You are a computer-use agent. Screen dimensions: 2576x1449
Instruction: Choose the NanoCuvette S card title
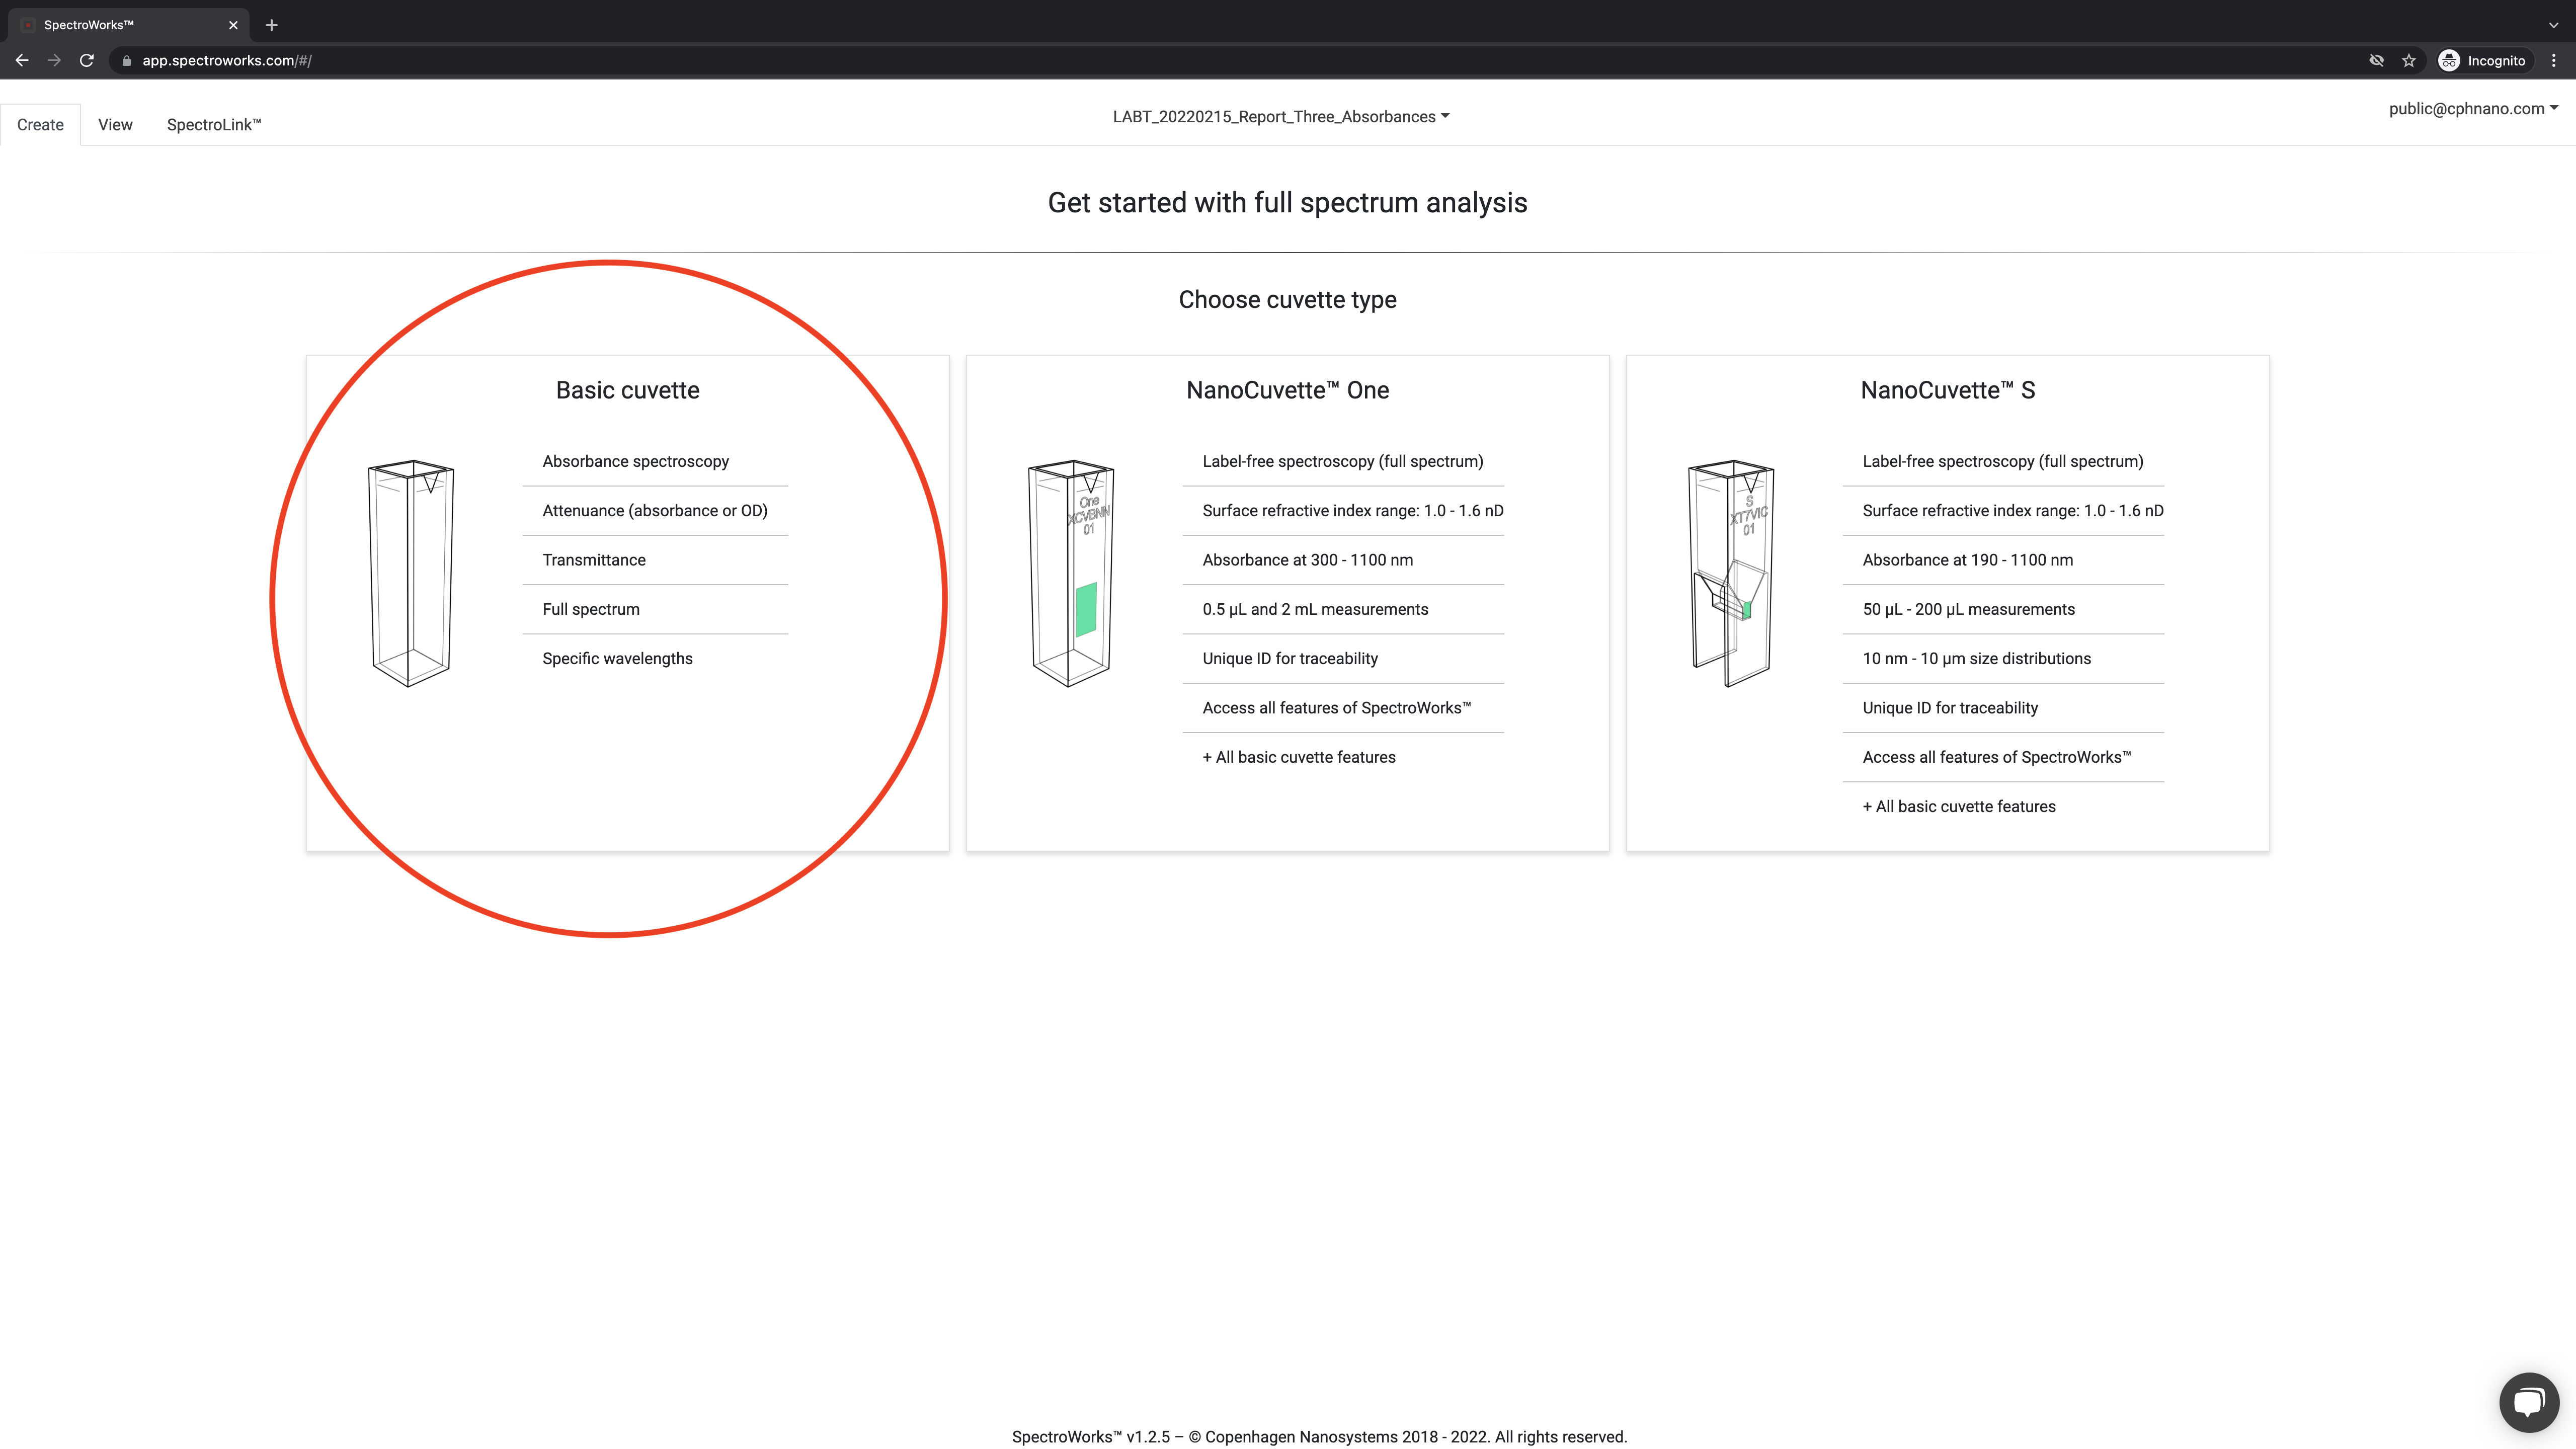(1947, 390)
